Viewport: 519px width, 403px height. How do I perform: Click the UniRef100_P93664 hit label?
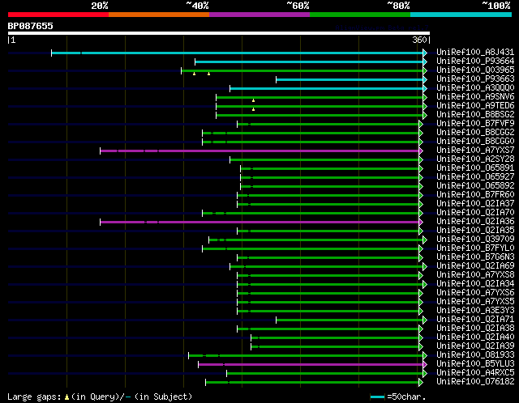[475, 62]
